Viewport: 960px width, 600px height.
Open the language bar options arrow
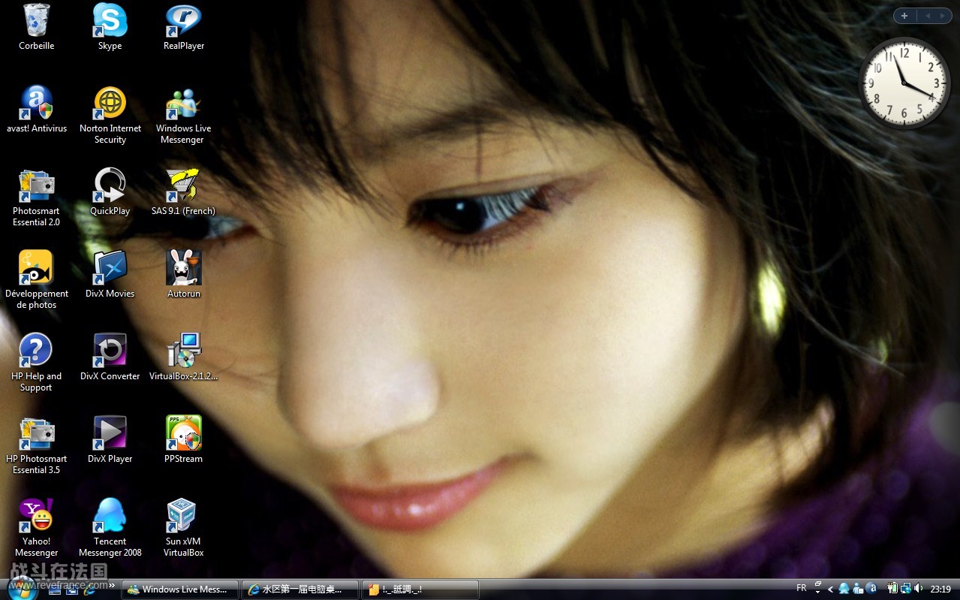[x=817, y=592]
